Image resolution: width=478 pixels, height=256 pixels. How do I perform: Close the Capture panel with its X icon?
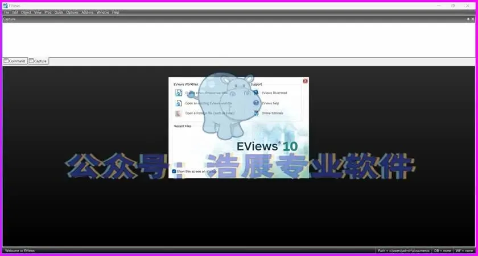tap(473, 19)
